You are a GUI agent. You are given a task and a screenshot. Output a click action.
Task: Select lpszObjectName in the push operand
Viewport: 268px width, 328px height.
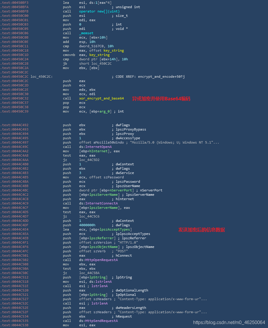tap(104, 247)
